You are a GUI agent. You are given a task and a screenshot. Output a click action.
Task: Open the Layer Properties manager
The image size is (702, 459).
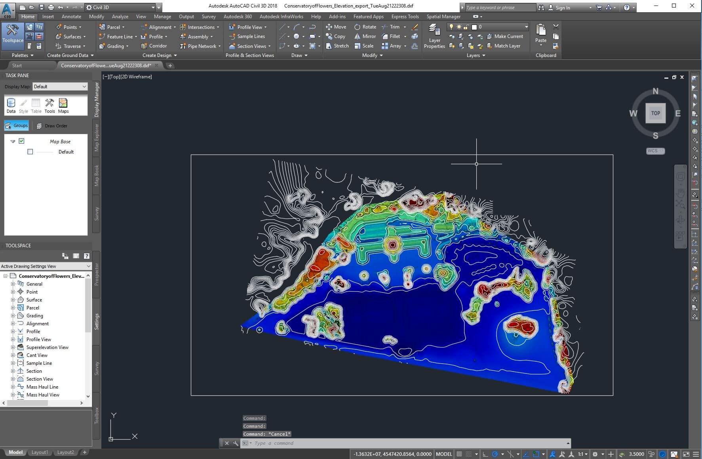coord(434,36)
